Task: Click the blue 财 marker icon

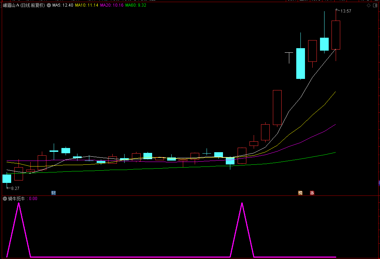Action: click(x=53, y=193)
